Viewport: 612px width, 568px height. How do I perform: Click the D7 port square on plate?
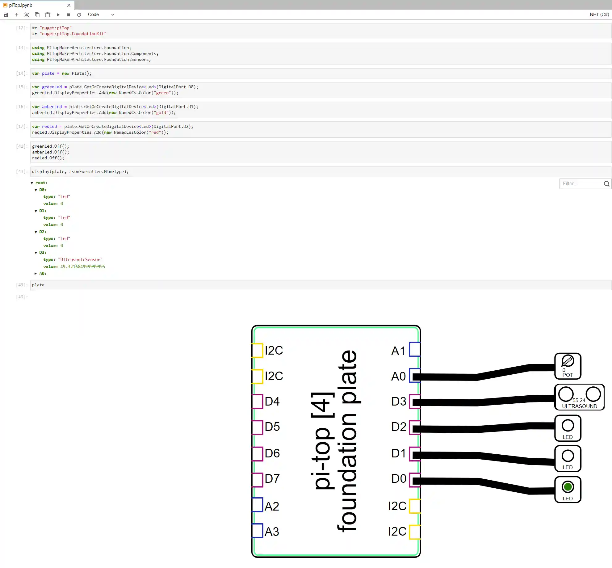point(258,480)
